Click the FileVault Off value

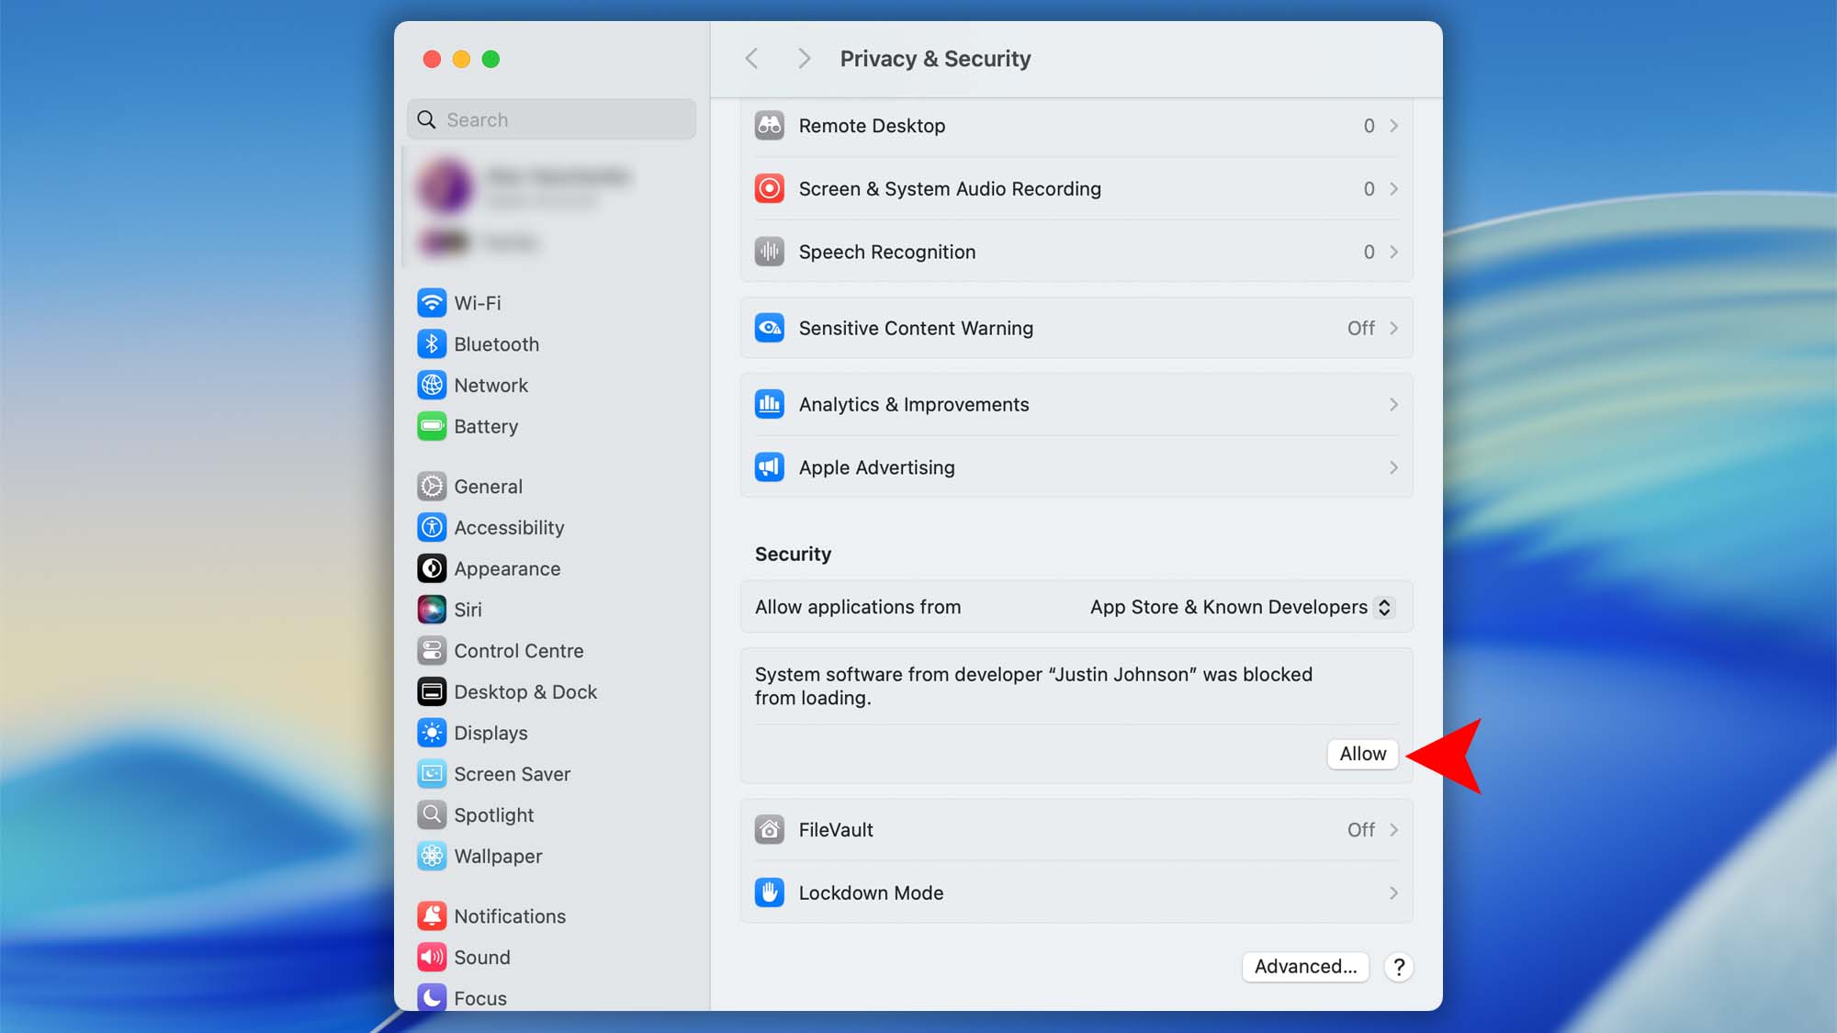tap(1360, 830)
